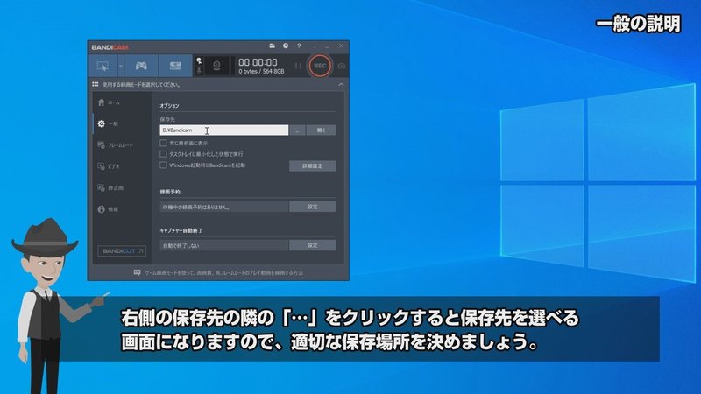Viewport: 701px width, 394px height.
Task: Click the 0 bytes / 564.8GB storage text
Action: tap(261, 72)
